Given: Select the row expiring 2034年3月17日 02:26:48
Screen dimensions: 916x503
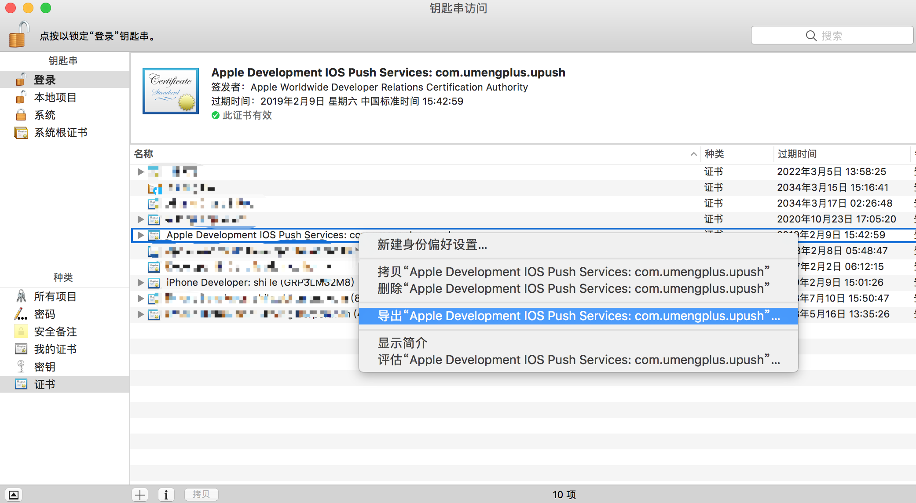Looking at the screenshot, I should coord(523,203).
